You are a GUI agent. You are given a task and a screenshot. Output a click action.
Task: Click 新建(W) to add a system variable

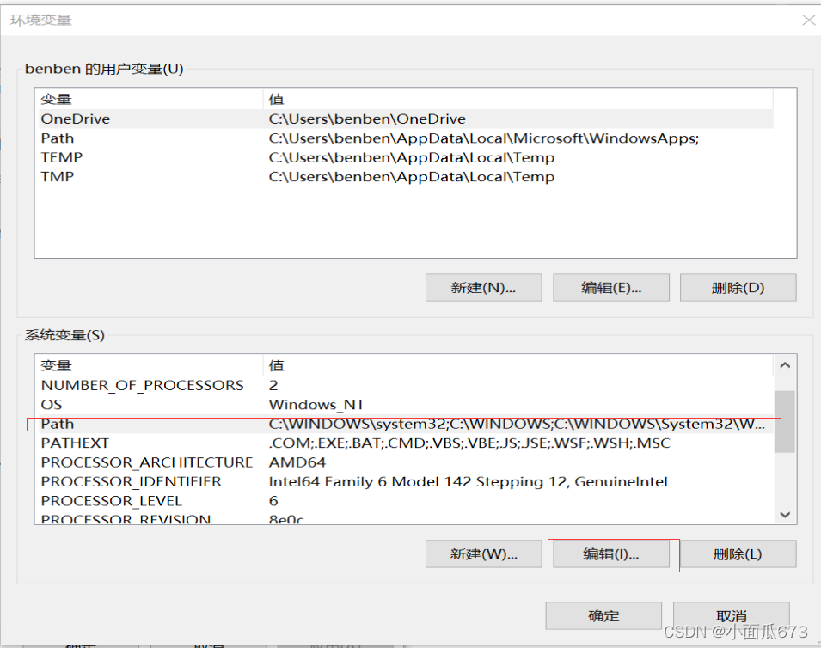pyautogui.click(x=483, y=554)
